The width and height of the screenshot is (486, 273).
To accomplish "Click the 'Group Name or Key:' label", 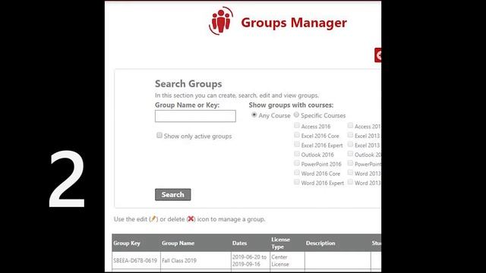I will [x=188, y=105].
